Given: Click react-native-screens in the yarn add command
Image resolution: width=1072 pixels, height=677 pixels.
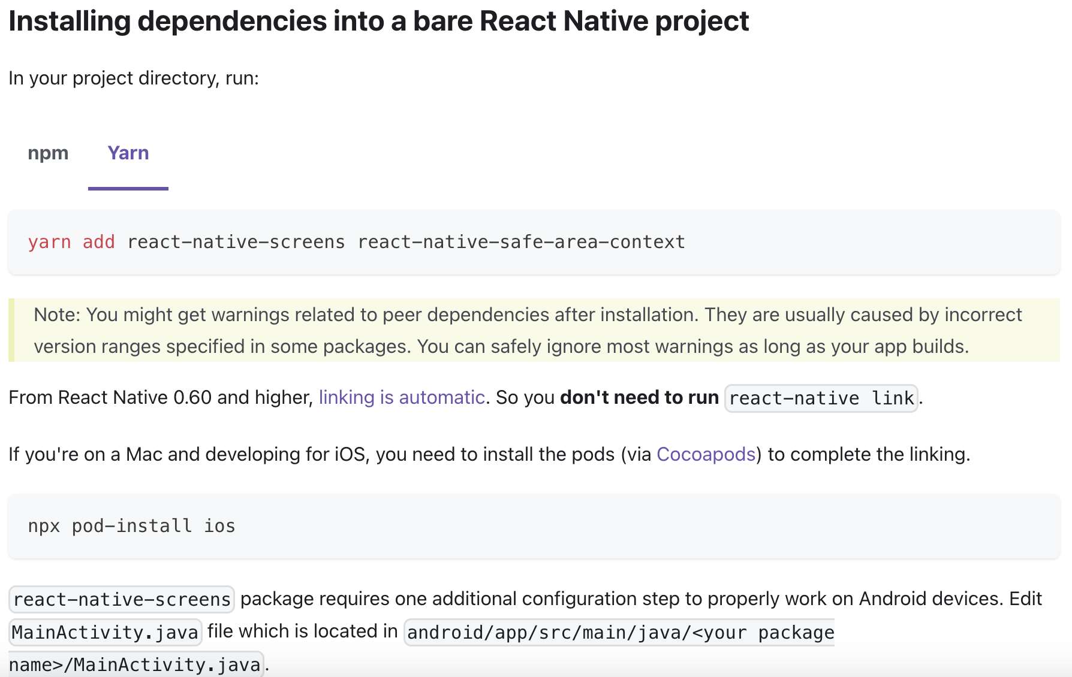Looking at the screenshot, I should [x=236, y=242].
